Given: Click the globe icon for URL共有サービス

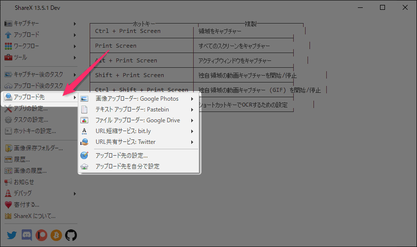Looking at the screenshot, I should tap(84, 142).
